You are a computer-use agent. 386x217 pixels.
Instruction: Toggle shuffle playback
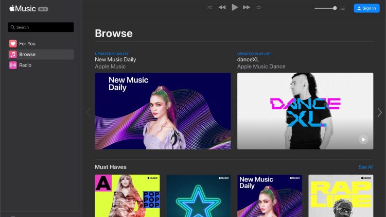209,7
